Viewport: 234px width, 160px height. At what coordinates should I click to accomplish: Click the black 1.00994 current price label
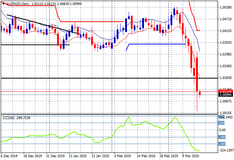(x=225, y=95)
